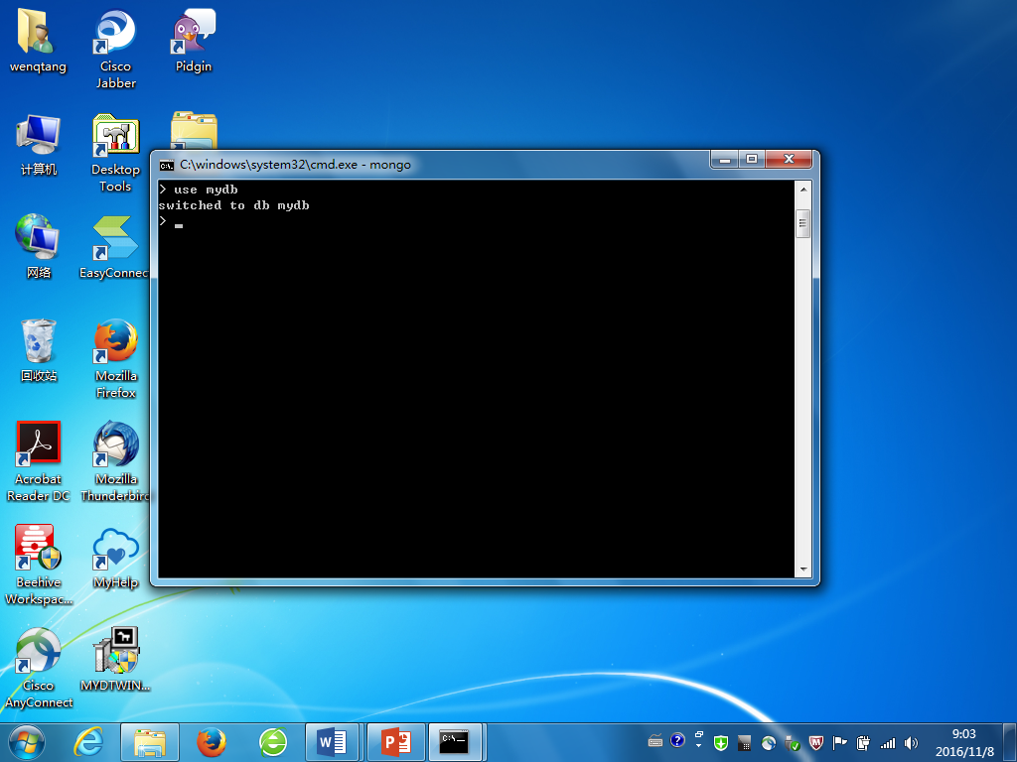
Task: Open Internet Explorer from the taskbar
Action: click(88, 742)
